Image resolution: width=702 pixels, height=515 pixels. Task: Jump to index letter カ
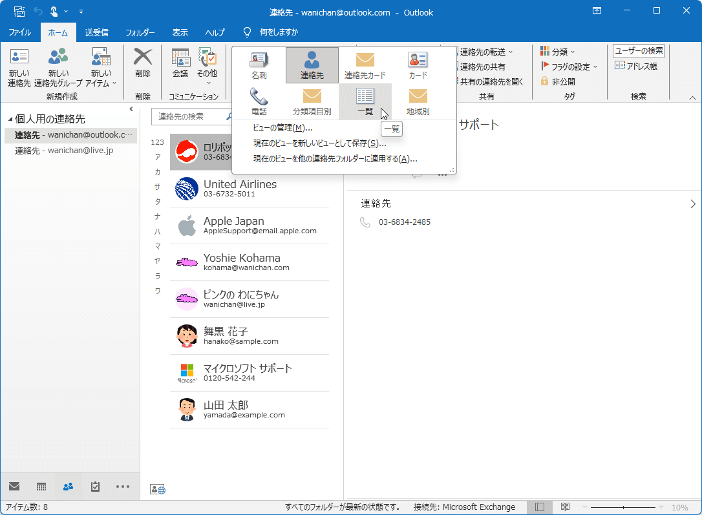click(157, 172)
